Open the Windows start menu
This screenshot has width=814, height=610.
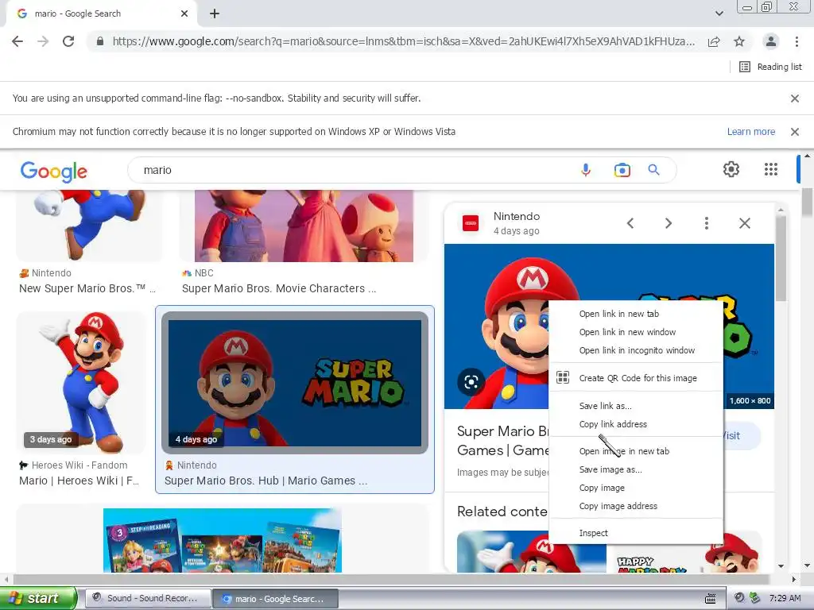pos(37,598)
